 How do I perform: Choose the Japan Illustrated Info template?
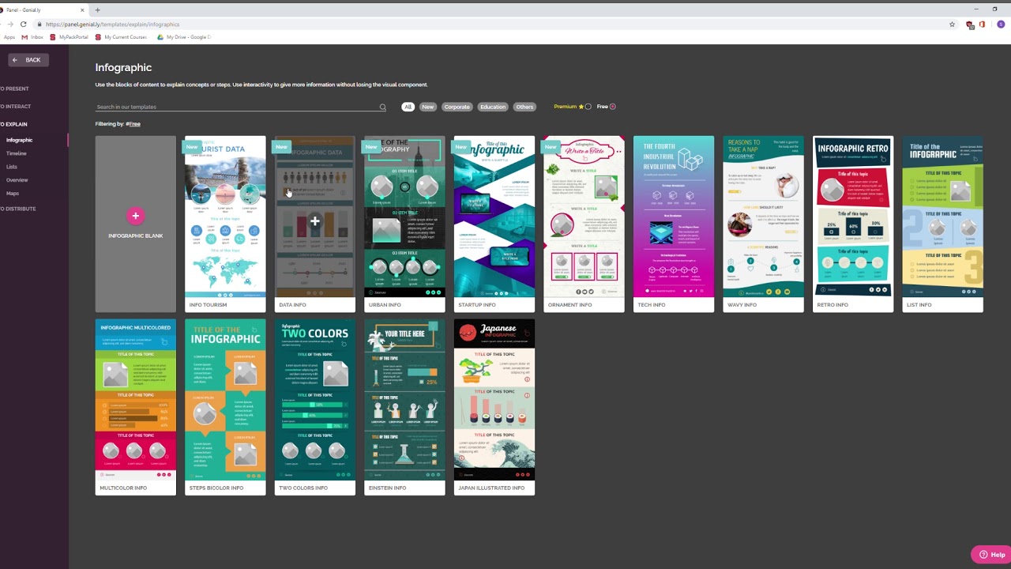494,407
